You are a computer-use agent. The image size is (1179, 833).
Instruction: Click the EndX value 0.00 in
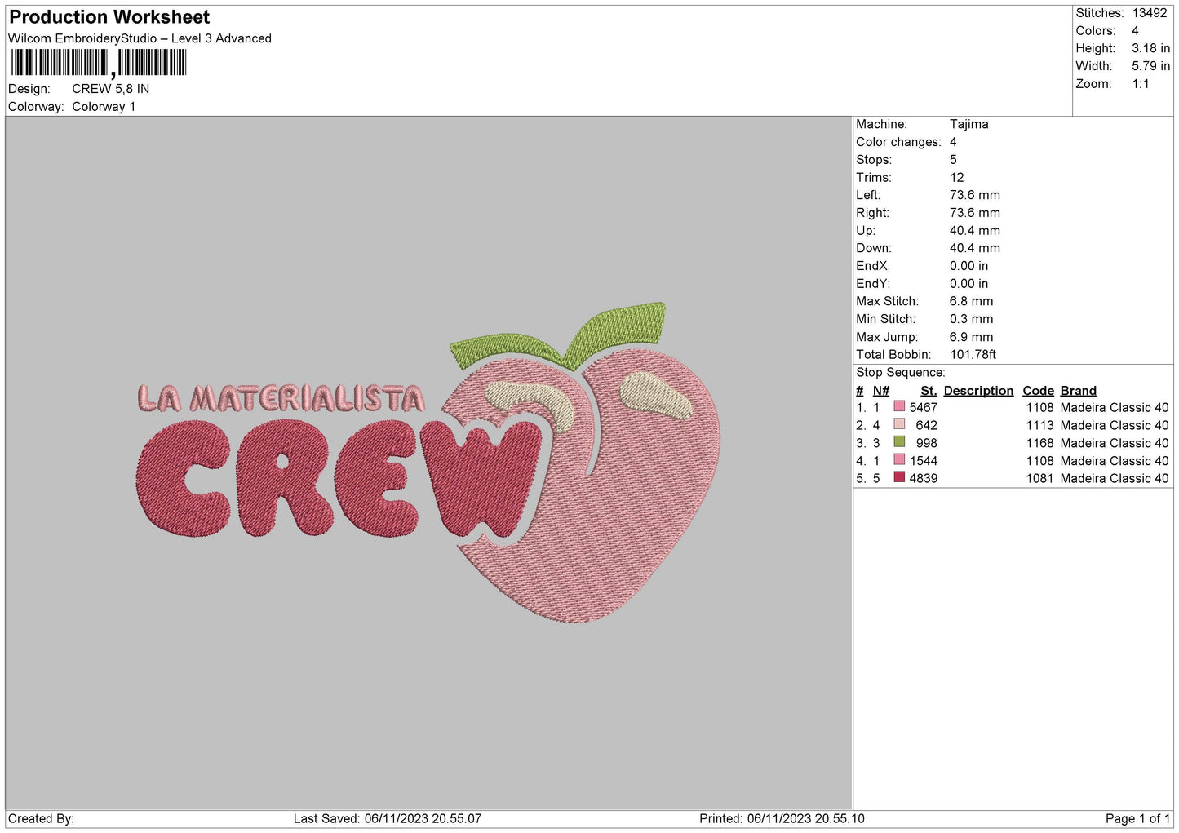[x=968, y=266]
